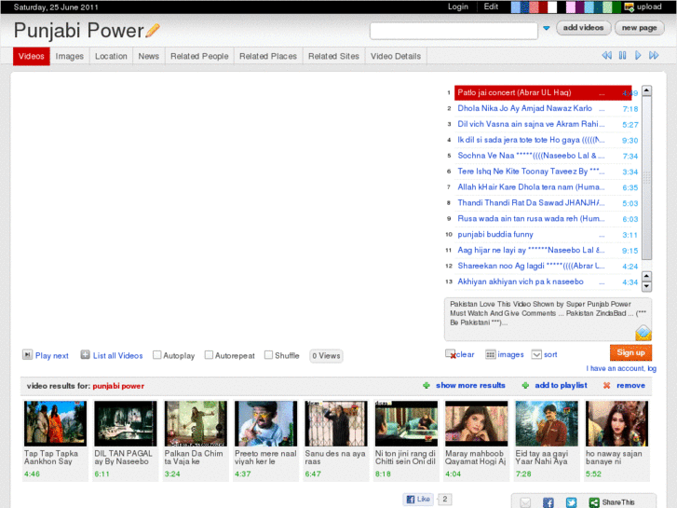The width and height of the screenshot is (677, 508).
Task: Select playlist item Dhola Nika Jo Ay
Action: click(x=542, y=108)
